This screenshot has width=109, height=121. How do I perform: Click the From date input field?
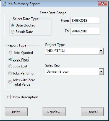(x=85, y=21)
